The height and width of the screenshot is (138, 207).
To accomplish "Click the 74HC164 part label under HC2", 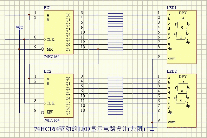I will coord(52,120).
